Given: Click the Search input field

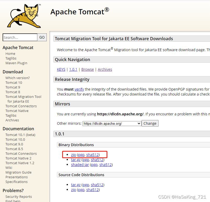Looking at the screenshot, I should pyautogui.click(x=20, y=37).
